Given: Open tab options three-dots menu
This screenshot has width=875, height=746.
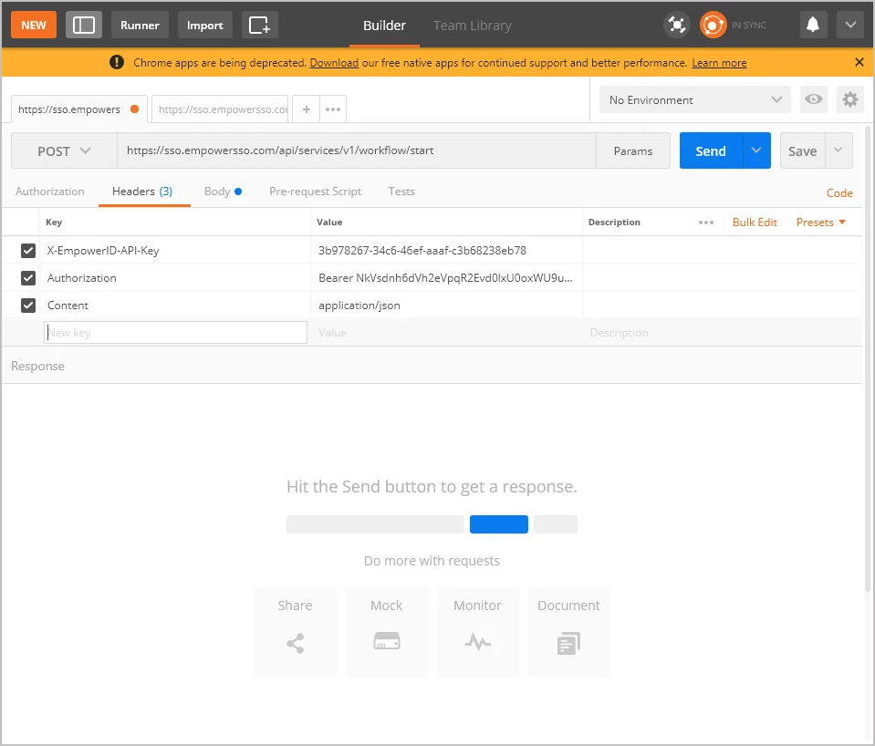Looking at the screenshot, I should pyautogui.click(x=333, y=109).
